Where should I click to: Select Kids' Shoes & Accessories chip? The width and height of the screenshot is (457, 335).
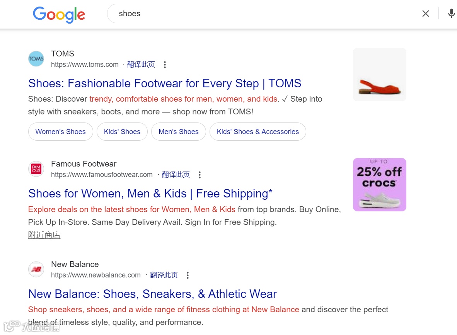click(257, 132)
